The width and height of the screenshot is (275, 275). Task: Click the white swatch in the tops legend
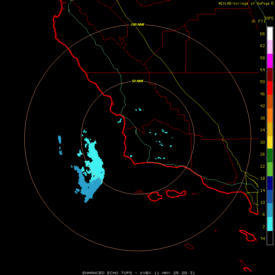coord(270,34)
